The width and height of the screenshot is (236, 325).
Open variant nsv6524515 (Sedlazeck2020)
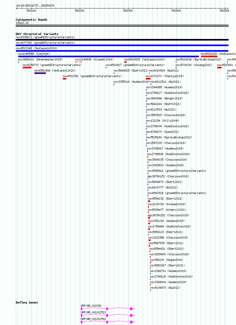(x=145, y=59)
